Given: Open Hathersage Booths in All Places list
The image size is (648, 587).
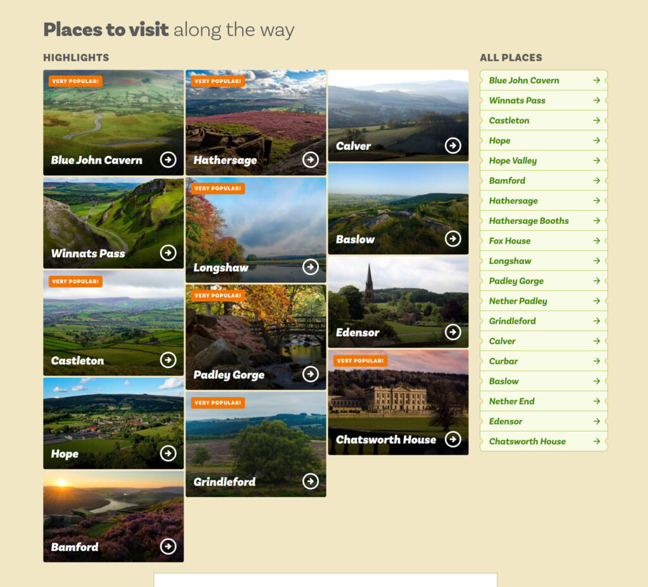Looking at the screenshot, I should click(x=544, y=221).
